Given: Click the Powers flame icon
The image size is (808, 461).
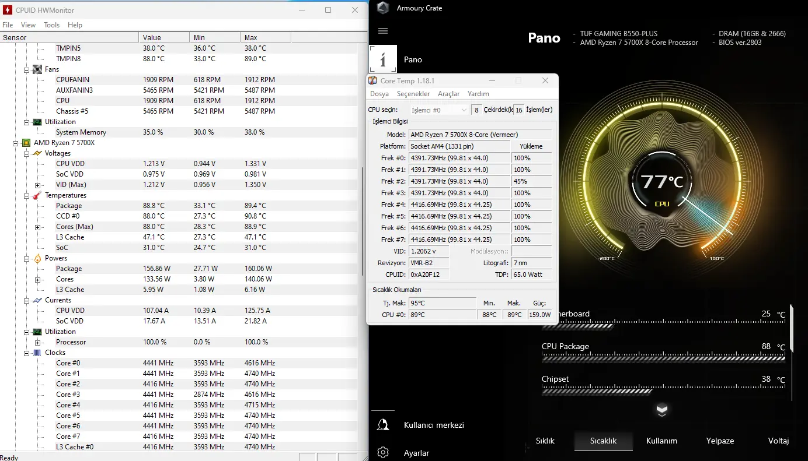Looking at the screenshot, I should [x=37, y=258].
